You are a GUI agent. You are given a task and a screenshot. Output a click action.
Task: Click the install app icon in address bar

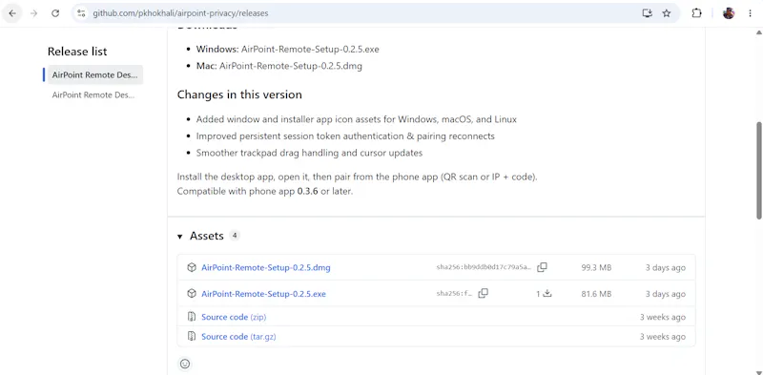click(x=647, y=13)
